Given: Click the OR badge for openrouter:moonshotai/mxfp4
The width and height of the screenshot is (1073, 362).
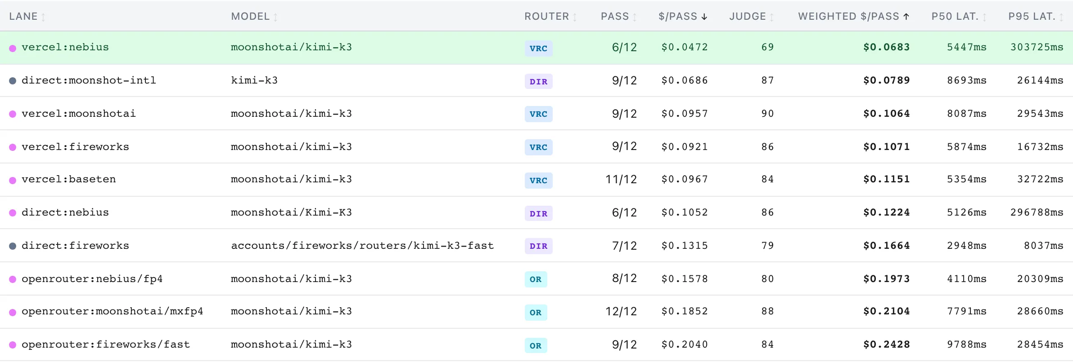Looking at the screenshot, I should pyautogui.click(x=536, y=312).
